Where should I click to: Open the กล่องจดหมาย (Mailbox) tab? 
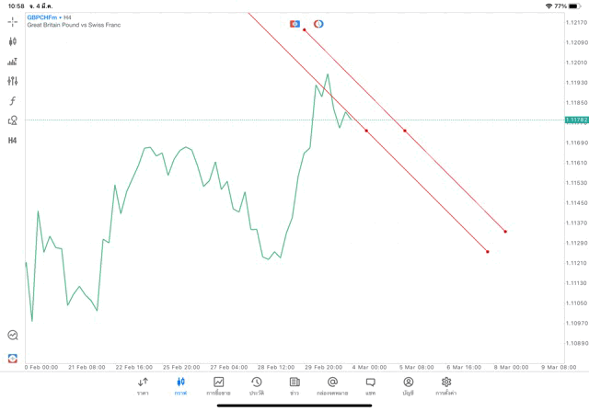[x=332, y=385]
